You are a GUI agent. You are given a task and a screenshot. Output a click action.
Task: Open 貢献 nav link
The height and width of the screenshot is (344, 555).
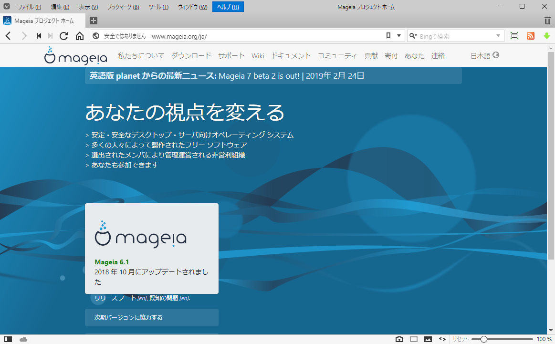(371, 55)
